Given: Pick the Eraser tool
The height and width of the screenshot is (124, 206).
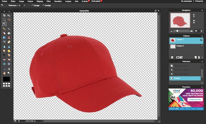Looking at the screenshot, I should pyautogui.click(x=4, y=33).
